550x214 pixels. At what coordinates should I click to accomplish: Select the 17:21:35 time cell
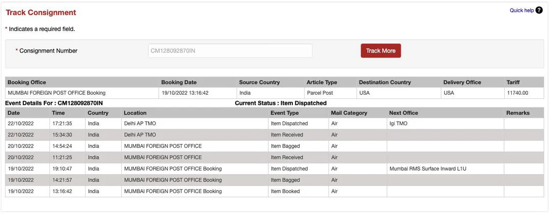[x=62, y=123]
